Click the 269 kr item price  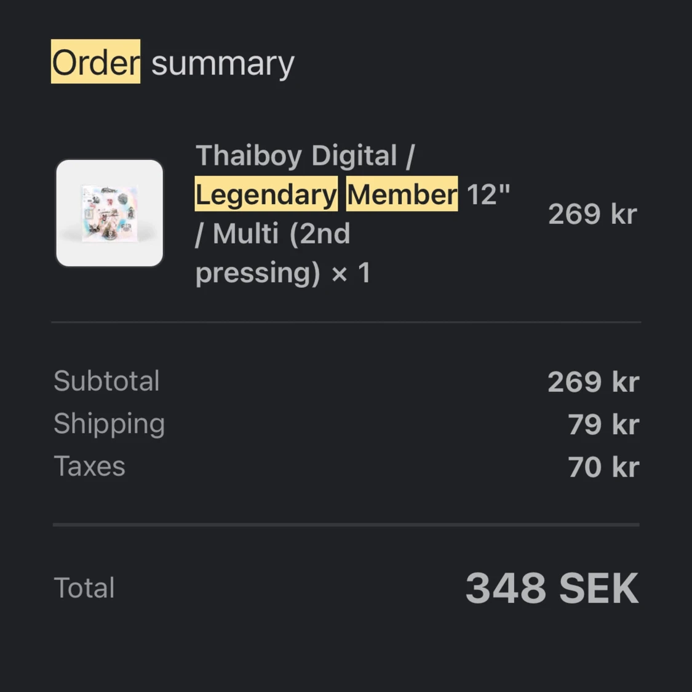tap(593, 214)
